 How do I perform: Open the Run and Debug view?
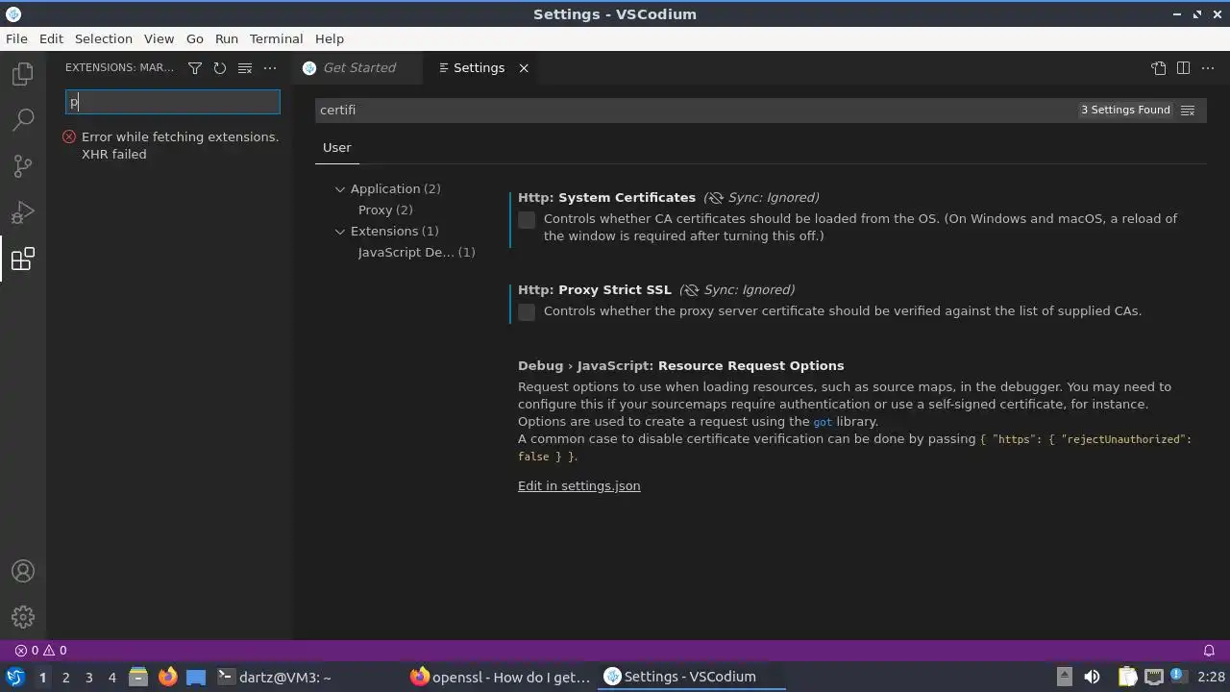click(x=23, y=212)
